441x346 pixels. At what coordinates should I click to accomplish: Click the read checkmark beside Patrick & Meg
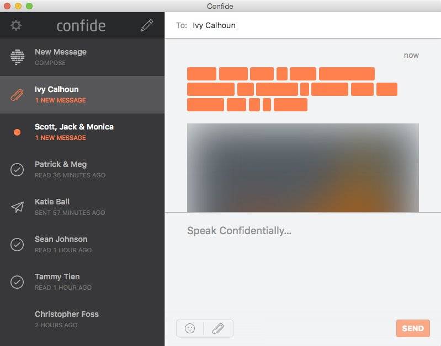[x=17, y=170]
